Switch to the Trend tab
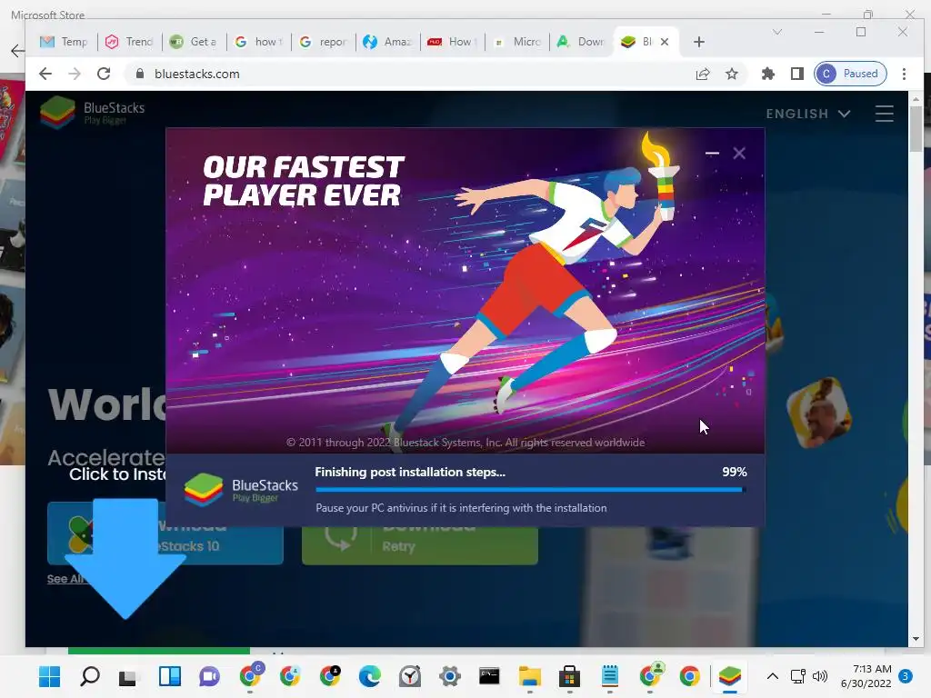Image resolution: width=931 pixels, height=698 pixels. (129, 42)
